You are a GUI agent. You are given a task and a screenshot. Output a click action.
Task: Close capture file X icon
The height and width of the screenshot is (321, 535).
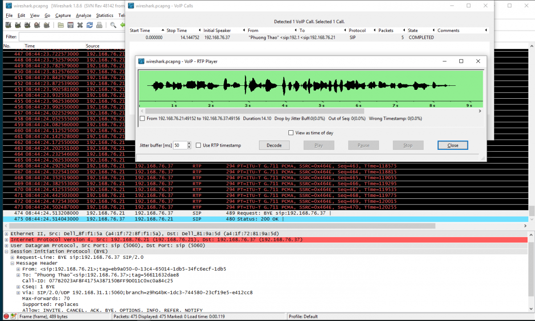pyautogui.click(x=80, y=25)
